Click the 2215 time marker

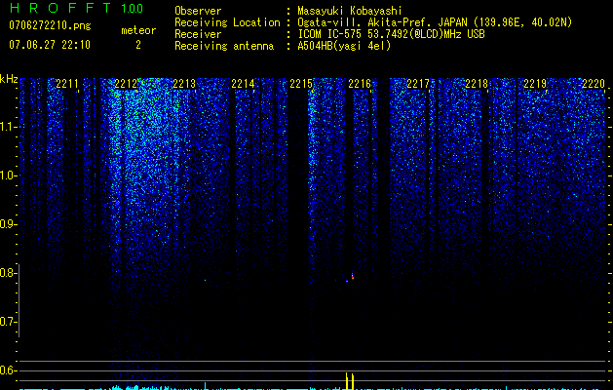(301, 83)
